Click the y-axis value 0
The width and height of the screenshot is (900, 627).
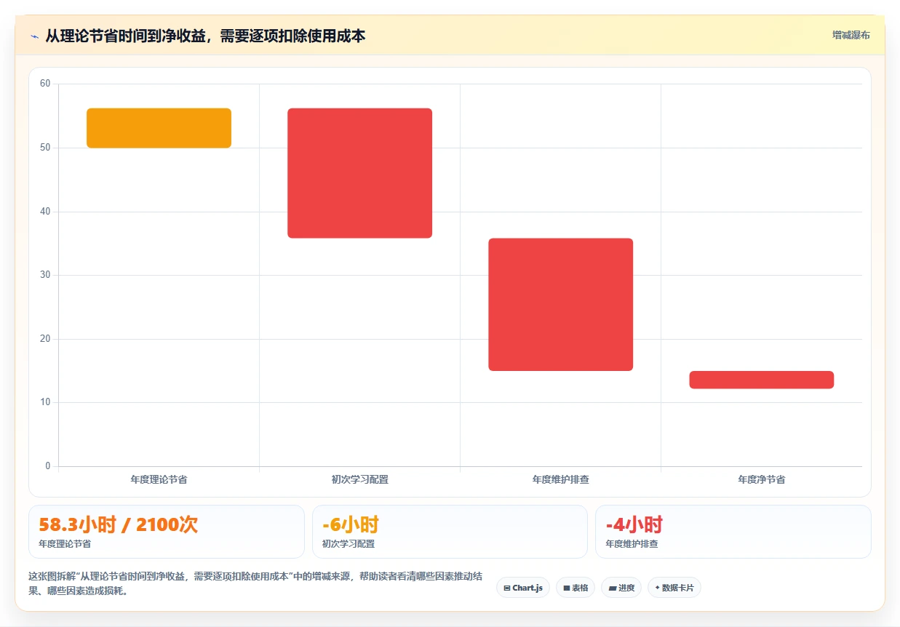point(48,466)
